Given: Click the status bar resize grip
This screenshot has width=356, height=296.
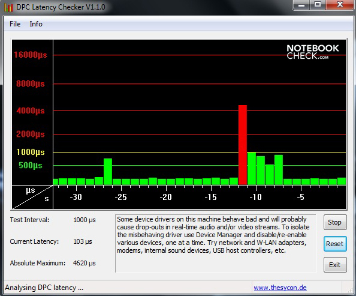Looking at the screenshot, I should [x=349, y=288].
